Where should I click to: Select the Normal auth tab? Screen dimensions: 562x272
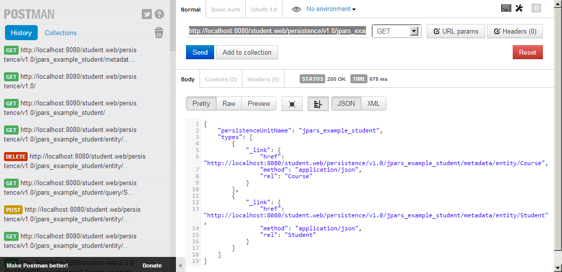coord(191,10)
